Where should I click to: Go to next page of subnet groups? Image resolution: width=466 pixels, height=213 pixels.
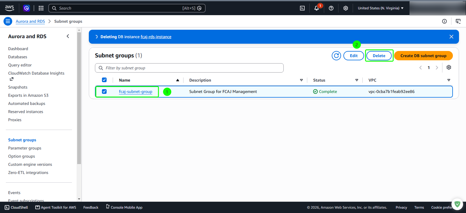coord(437,68)
